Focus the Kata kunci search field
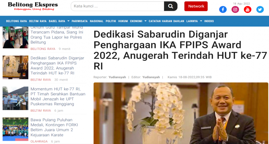Image resolution: width=269 pixels, height=144 pixels. 118,6
